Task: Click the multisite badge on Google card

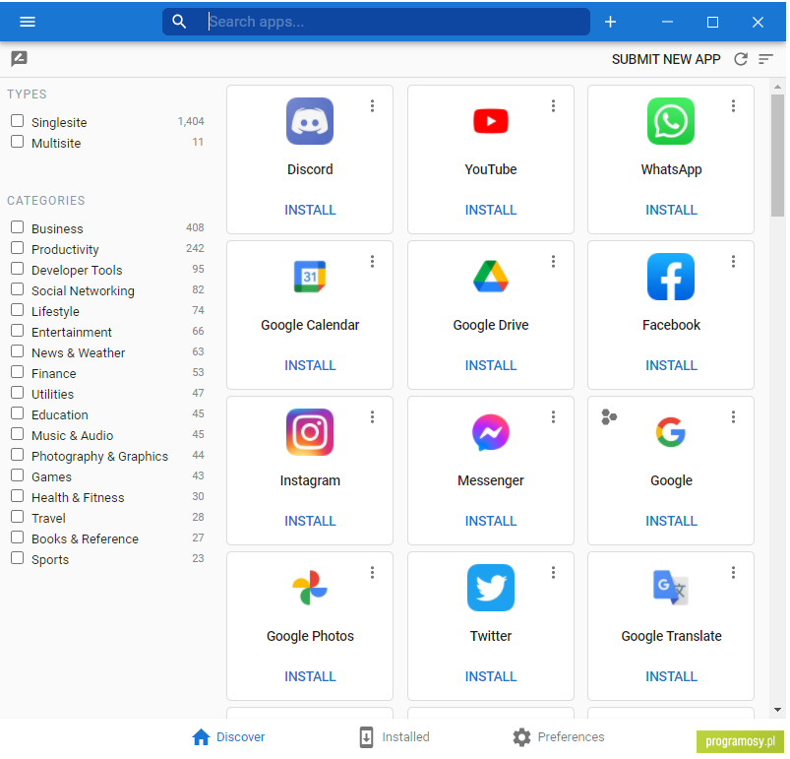Action: pyautogui.click(x=609, y=416)
